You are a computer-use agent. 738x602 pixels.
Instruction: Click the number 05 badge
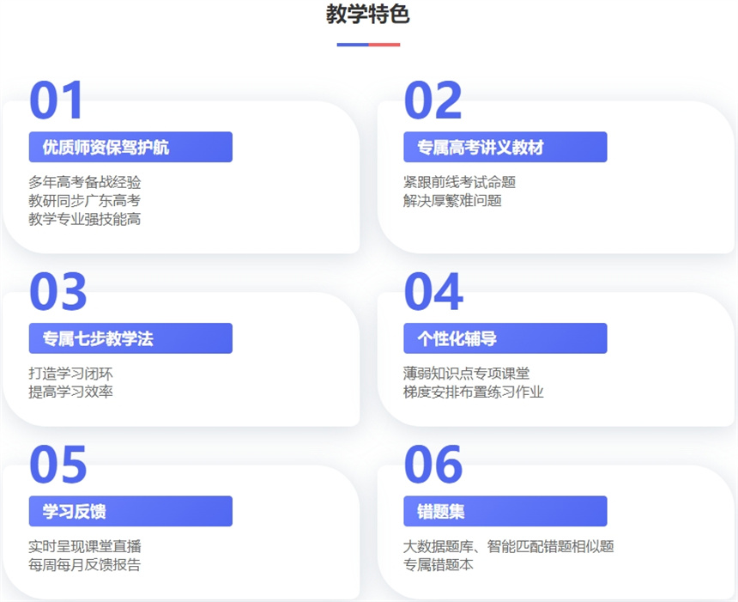click(58, 466)
